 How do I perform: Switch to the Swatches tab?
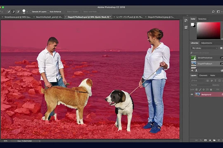coord(202,19)
